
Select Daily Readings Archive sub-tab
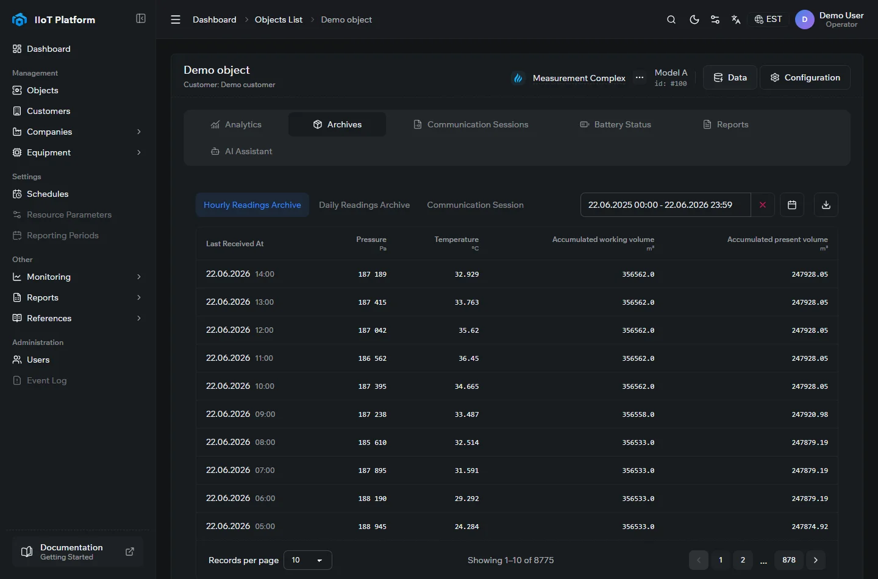coord(364,205)
